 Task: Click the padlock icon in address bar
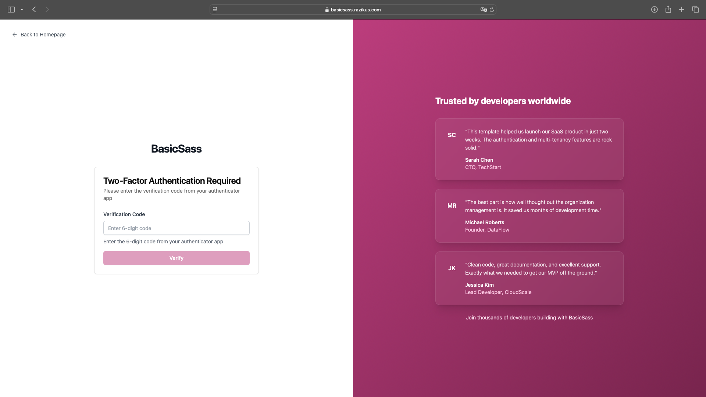point(327,10)
